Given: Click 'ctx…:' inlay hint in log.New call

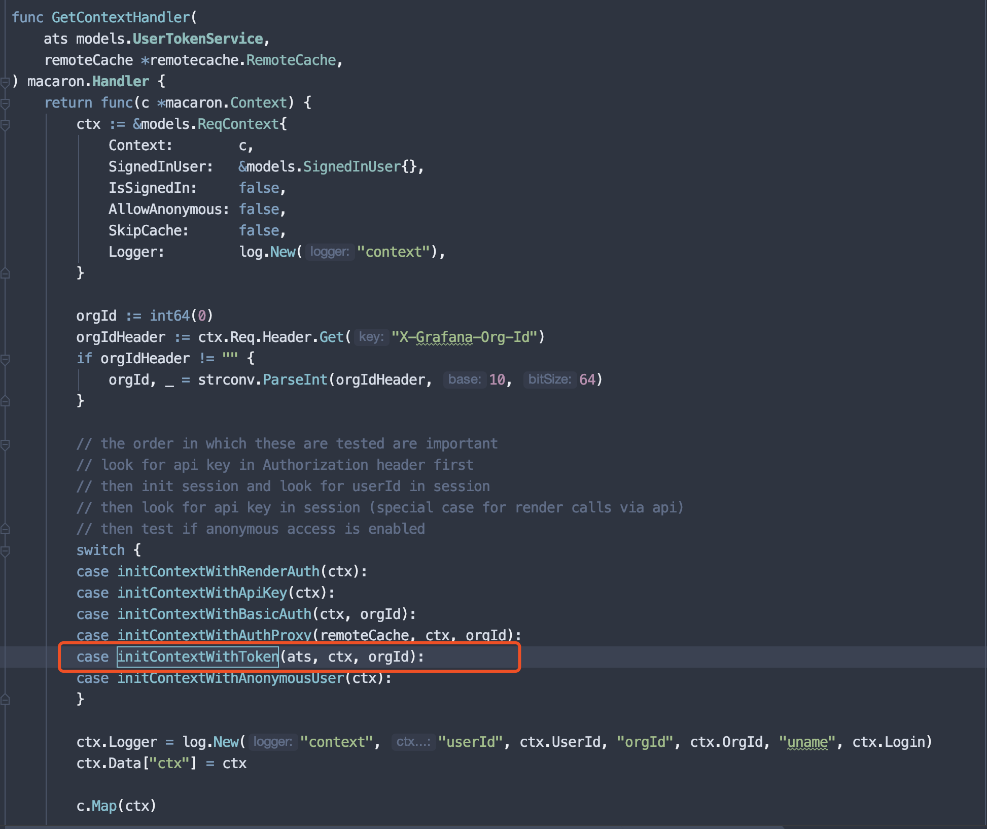Looking at the screenshot, I should click(413, 742).
